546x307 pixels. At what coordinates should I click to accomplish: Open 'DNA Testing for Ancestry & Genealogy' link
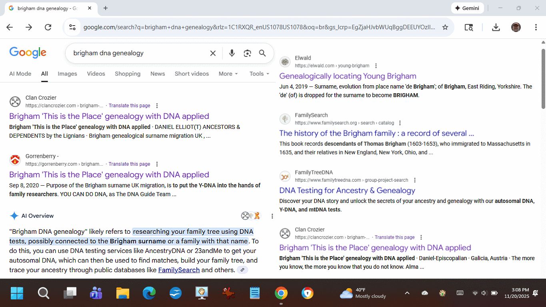pyautogui.click(x=347, y=191)
